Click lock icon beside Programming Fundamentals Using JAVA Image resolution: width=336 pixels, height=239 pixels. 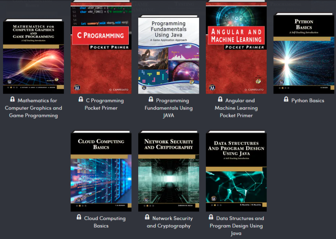point(151,99)
